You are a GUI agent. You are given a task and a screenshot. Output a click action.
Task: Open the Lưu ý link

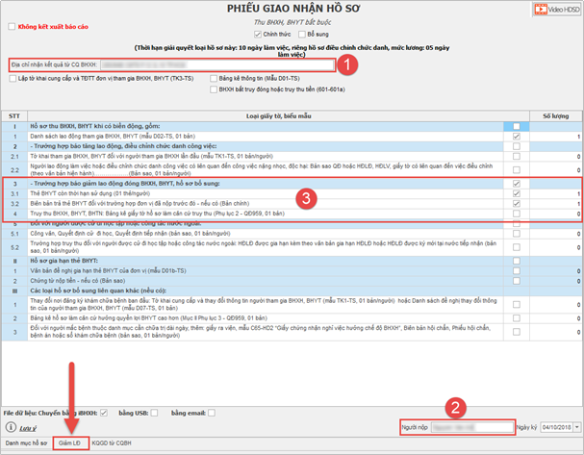point(28,429)
